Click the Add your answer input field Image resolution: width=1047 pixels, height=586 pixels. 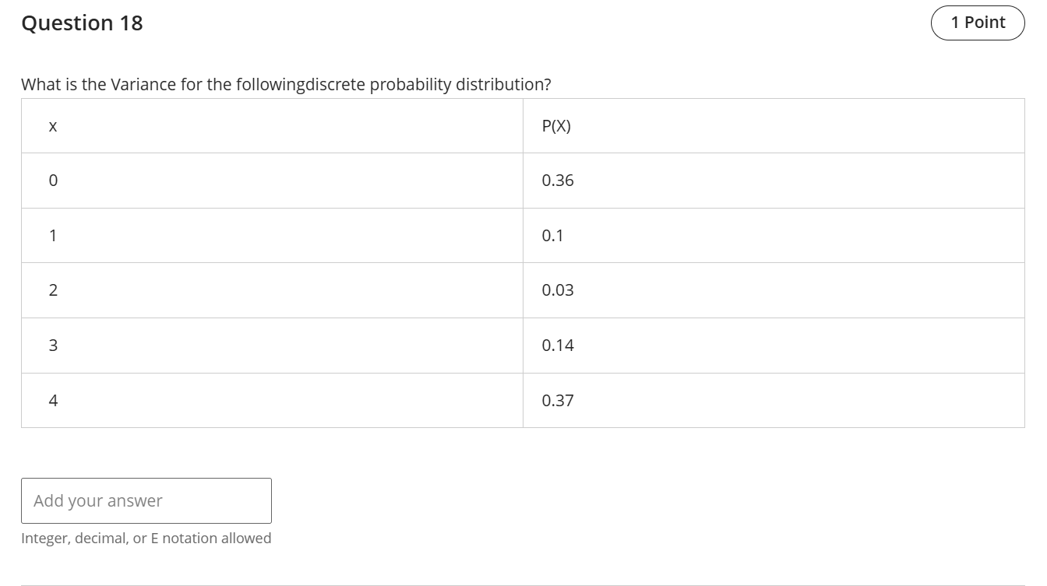(146, 500)
